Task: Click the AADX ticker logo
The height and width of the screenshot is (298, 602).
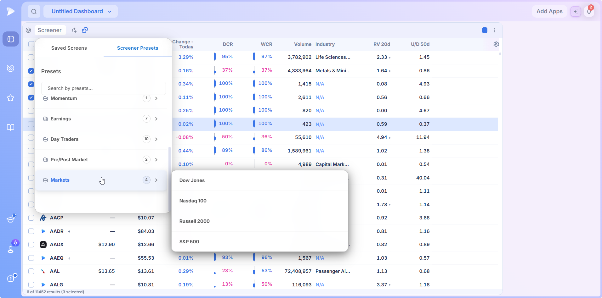Action: coord(43,245)
